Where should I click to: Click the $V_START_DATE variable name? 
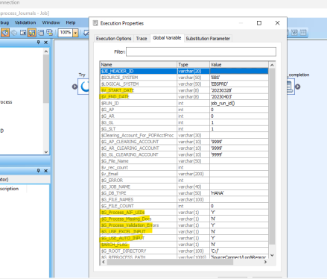tap(117, 90)
